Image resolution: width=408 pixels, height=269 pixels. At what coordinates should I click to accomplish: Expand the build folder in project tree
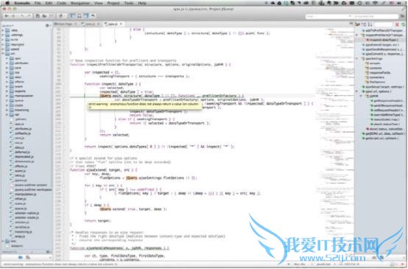tap(3, 40)
